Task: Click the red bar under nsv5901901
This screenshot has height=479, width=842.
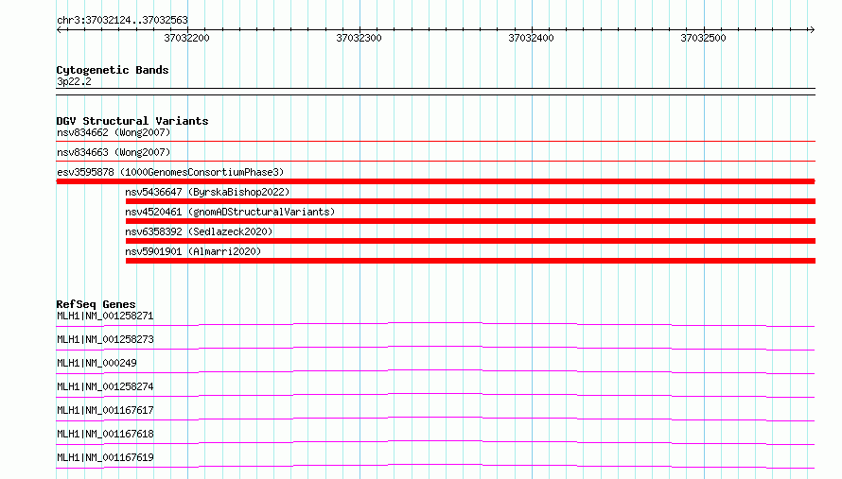Action: [x=470, y=261]
